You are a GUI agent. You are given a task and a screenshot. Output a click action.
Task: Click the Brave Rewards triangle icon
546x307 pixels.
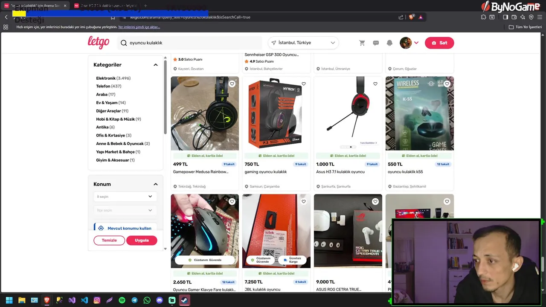[x=421, y=17]
